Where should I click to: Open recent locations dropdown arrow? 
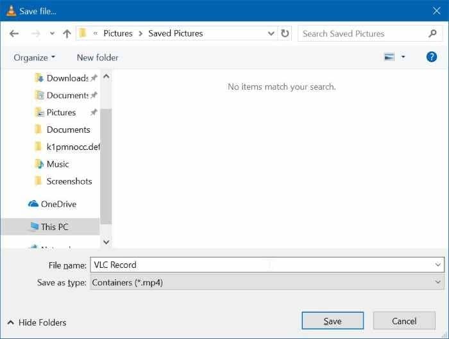(52, 33)
